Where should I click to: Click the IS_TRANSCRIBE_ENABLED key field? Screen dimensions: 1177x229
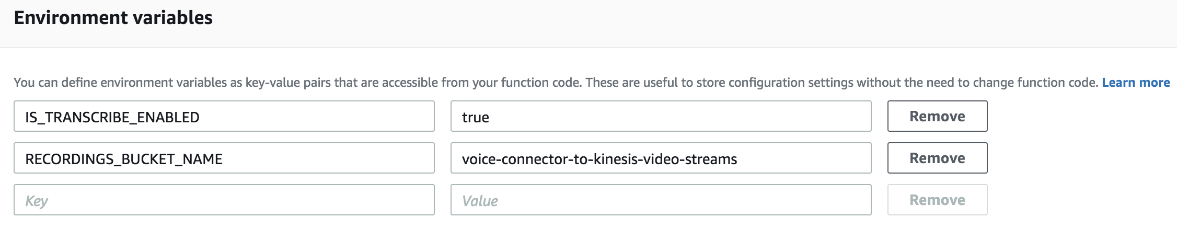click(224, 117)
